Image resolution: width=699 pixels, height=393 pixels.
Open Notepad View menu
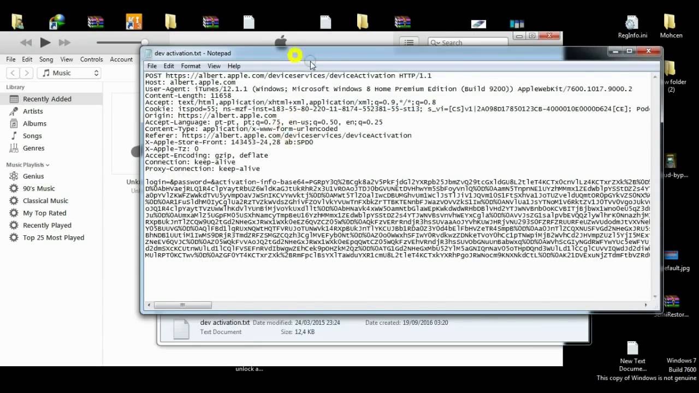click(x=214, y=65)
